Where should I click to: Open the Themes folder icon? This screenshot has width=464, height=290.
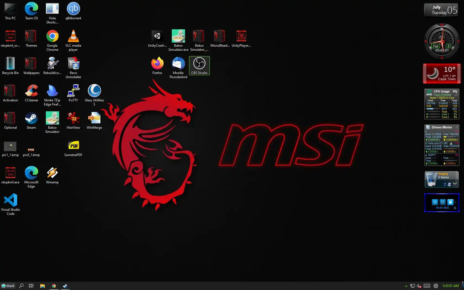click(x=31, y=39)
